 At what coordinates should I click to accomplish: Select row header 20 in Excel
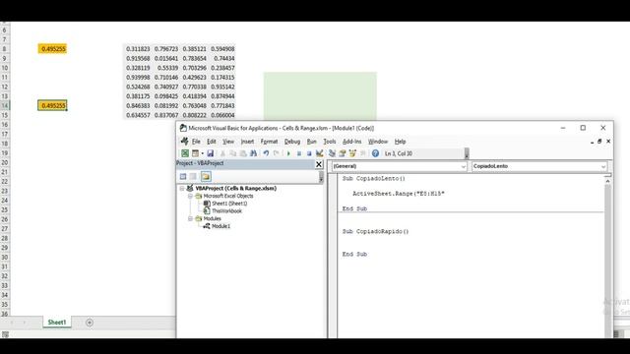pyautogui.click(x=5, y=162)
